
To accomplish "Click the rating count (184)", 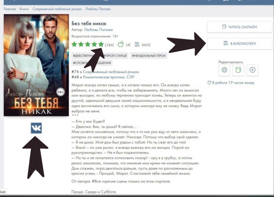I will [x=109, y=45].
